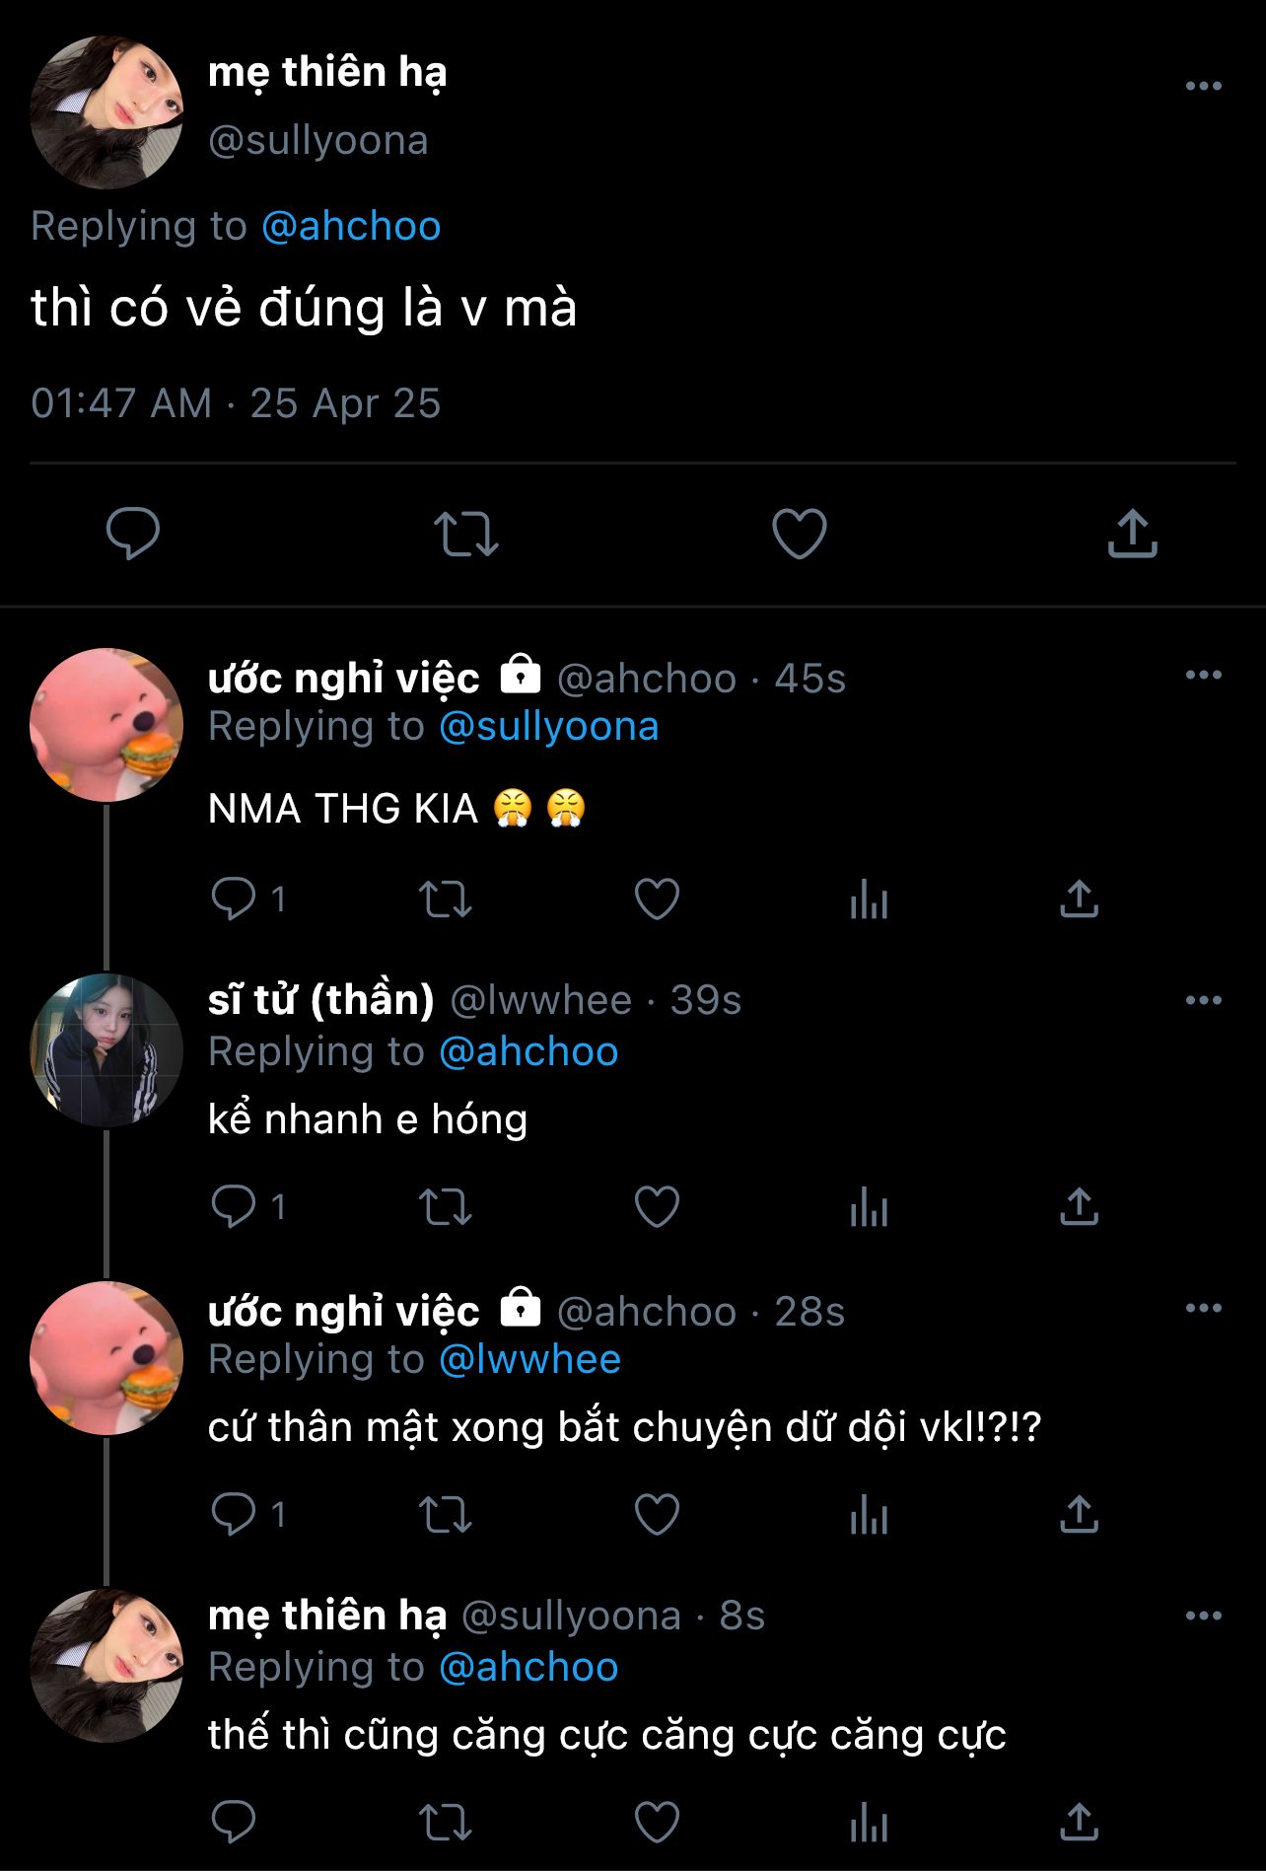Retweet the main tweet 'thì có vẻ đúng'
Image resolution: width=1266 pixels, height=1871 pixels.
pos(465,534)
